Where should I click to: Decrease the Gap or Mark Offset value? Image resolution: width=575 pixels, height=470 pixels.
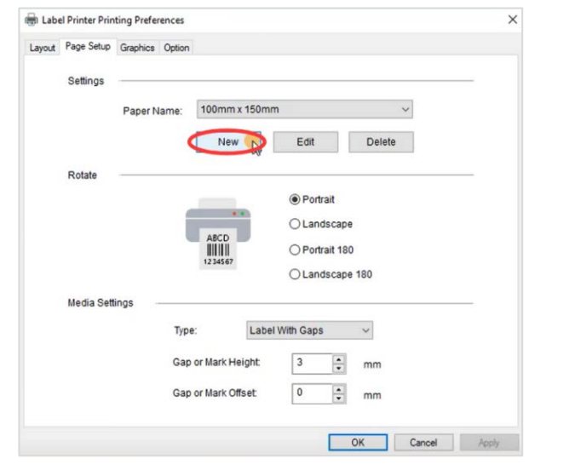pyautogui.click(x=339, y=398)
